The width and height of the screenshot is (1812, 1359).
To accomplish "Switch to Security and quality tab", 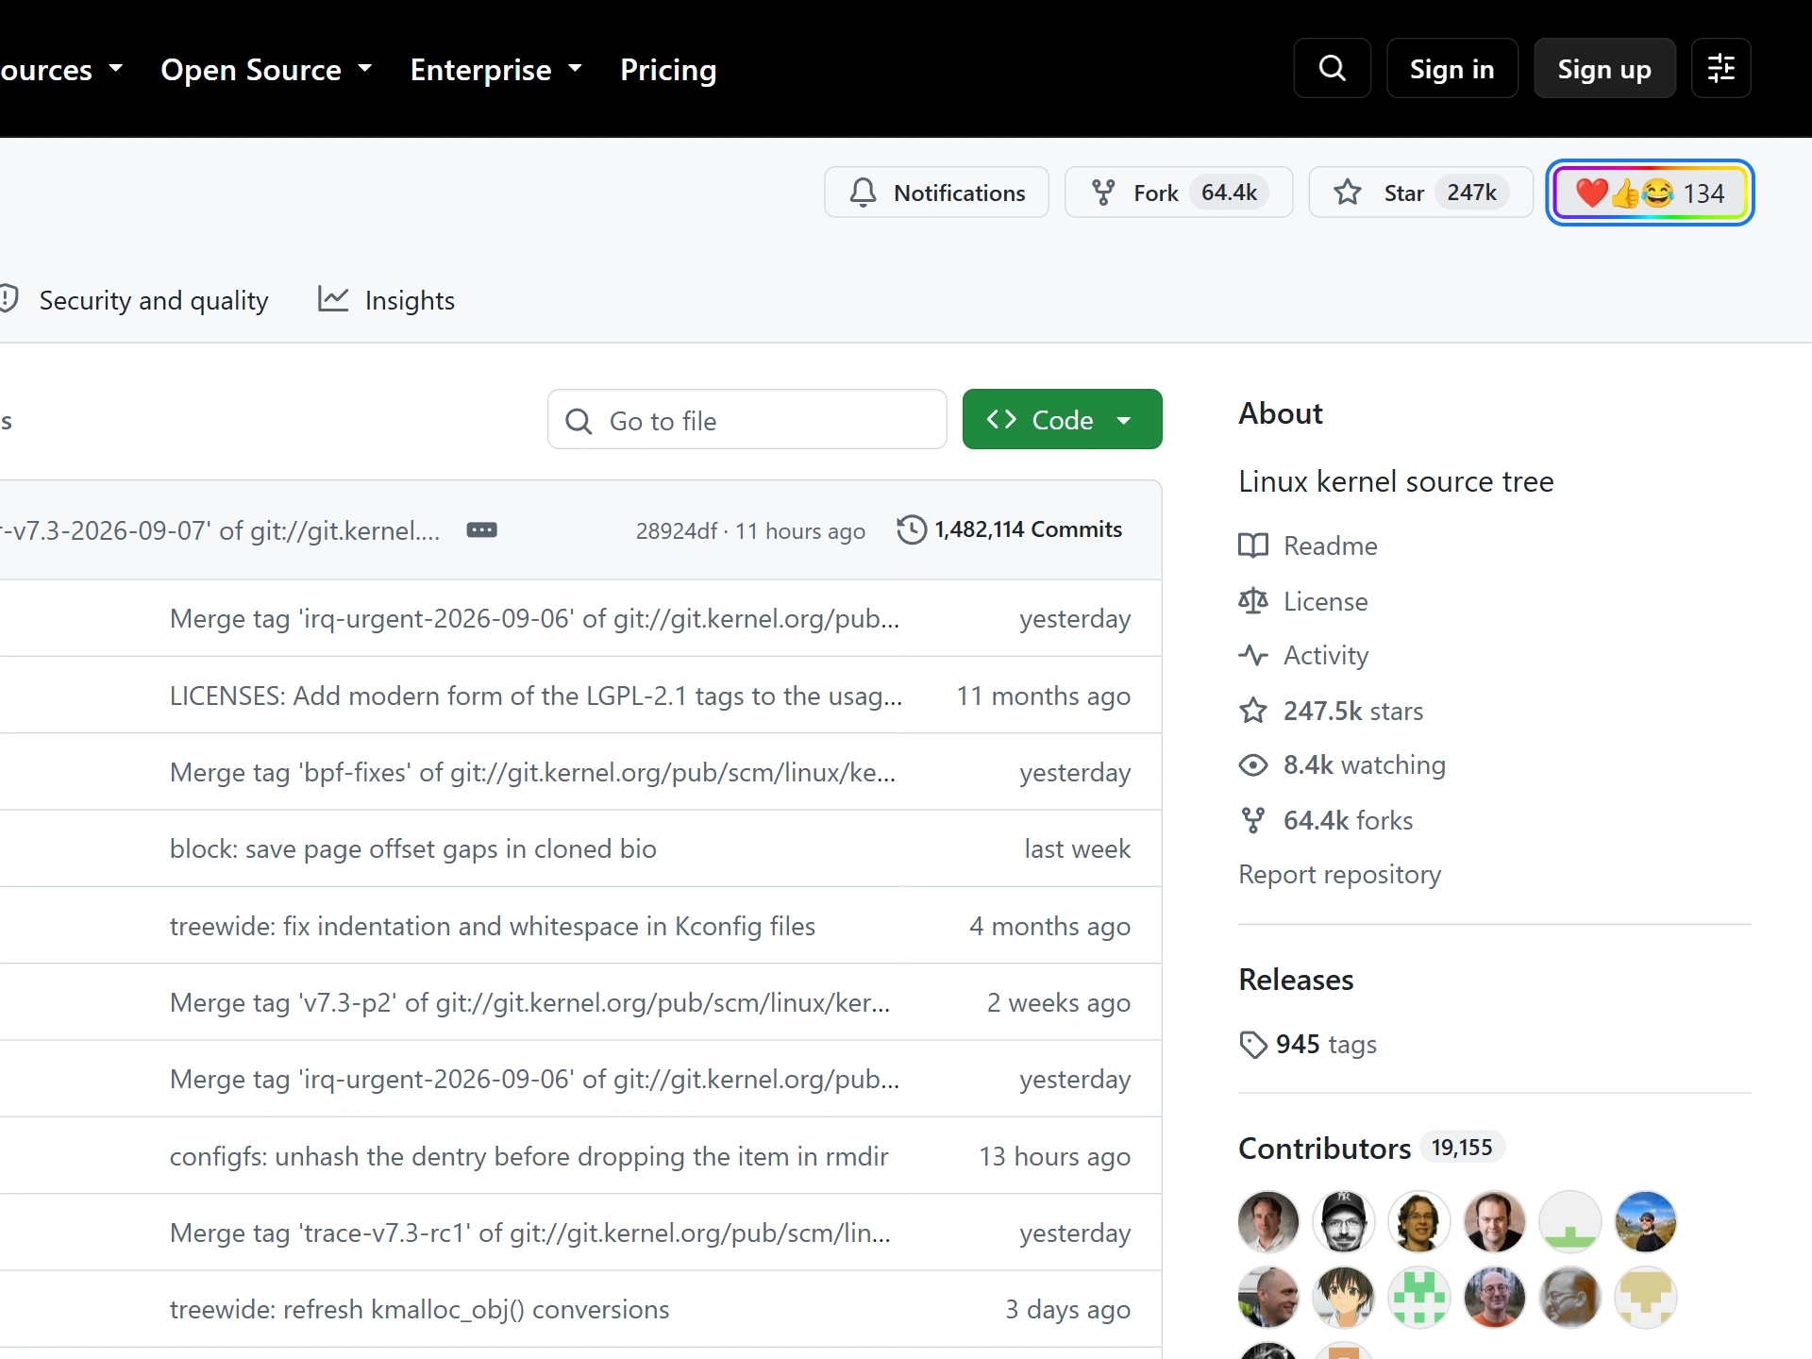I will (134, 300).
